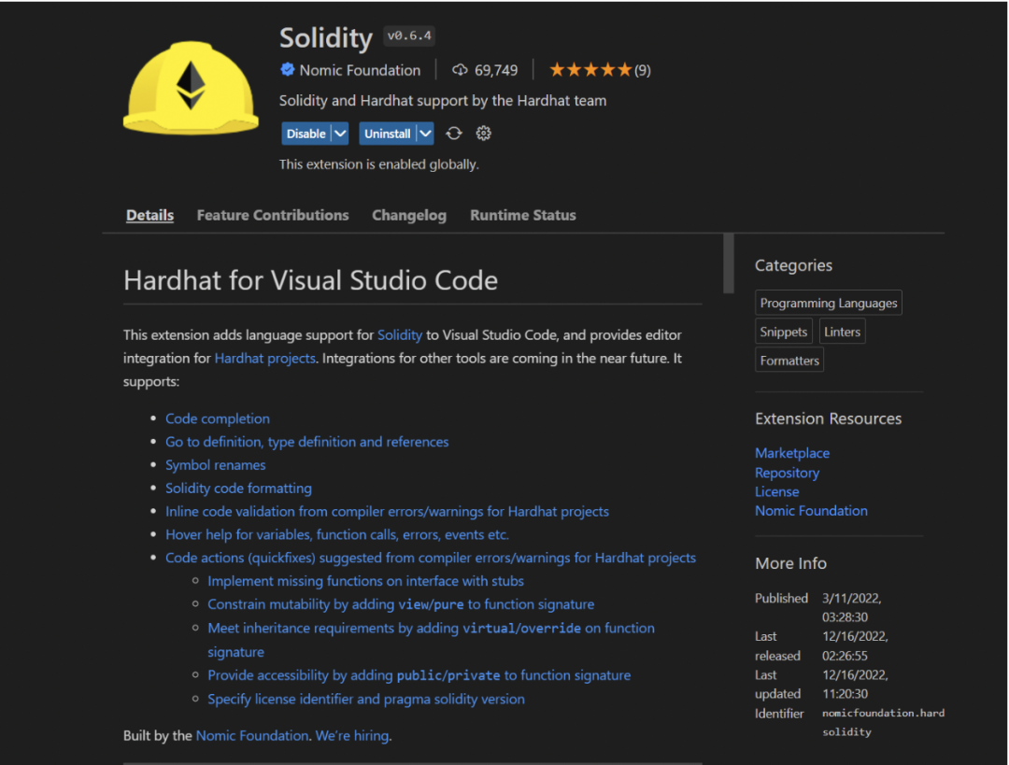Open Specify license identifier and pragma link
This screenshot has width=1009, height=765.
366,700
